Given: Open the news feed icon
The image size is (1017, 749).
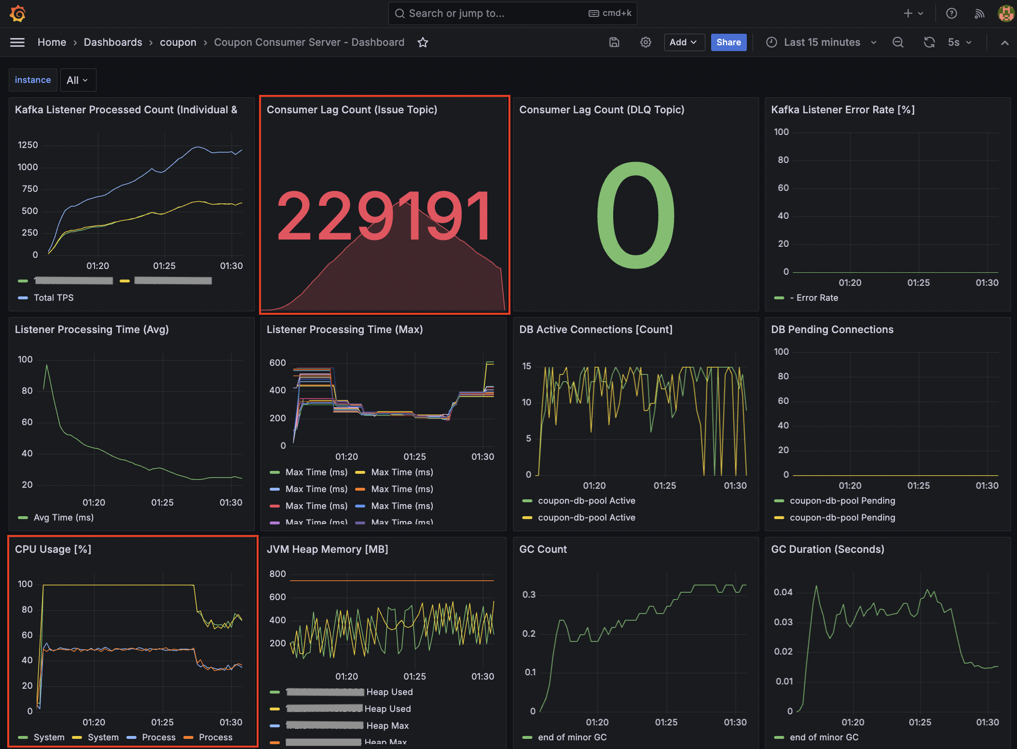Looking at the screenshot, I should click(x=979, y=13).
